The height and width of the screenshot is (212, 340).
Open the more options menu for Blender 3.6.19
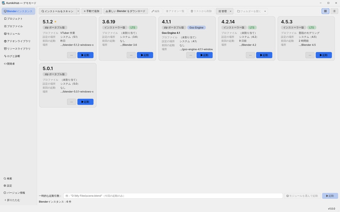pyautogui.click(x=131, y=55)
